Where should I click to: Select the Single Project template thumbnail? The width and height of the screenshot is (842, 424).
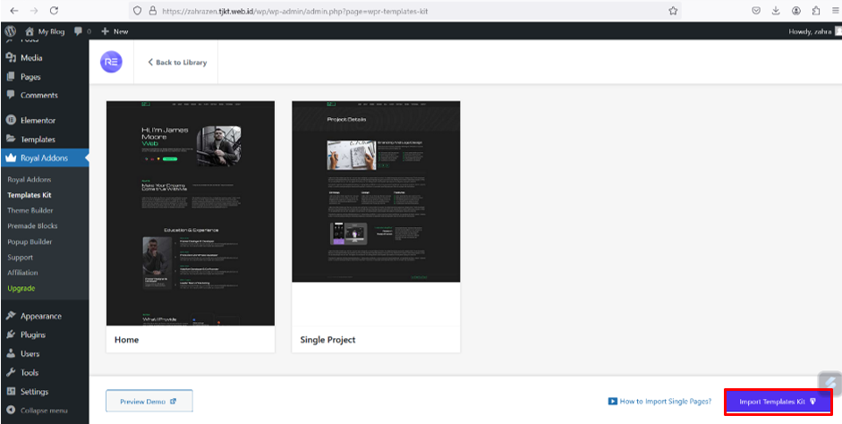[376, 191]
